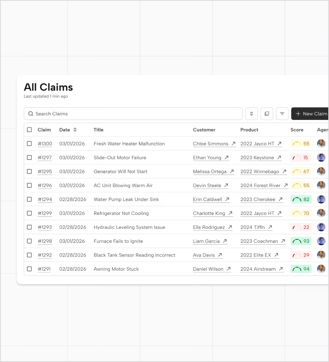Click the Product column header
This screenshot has height=362, width=329.
coord(249,130)
